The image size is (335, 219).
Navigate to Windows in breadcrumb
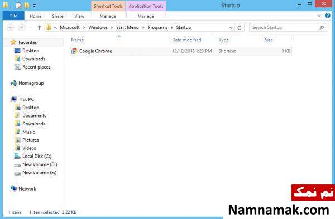[98, 27]
